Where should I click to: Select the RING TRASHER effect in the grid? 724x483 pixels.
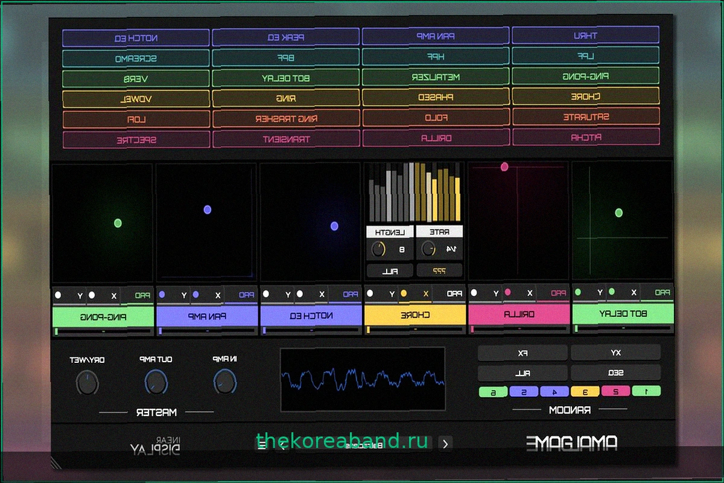(x=286, y=119)
